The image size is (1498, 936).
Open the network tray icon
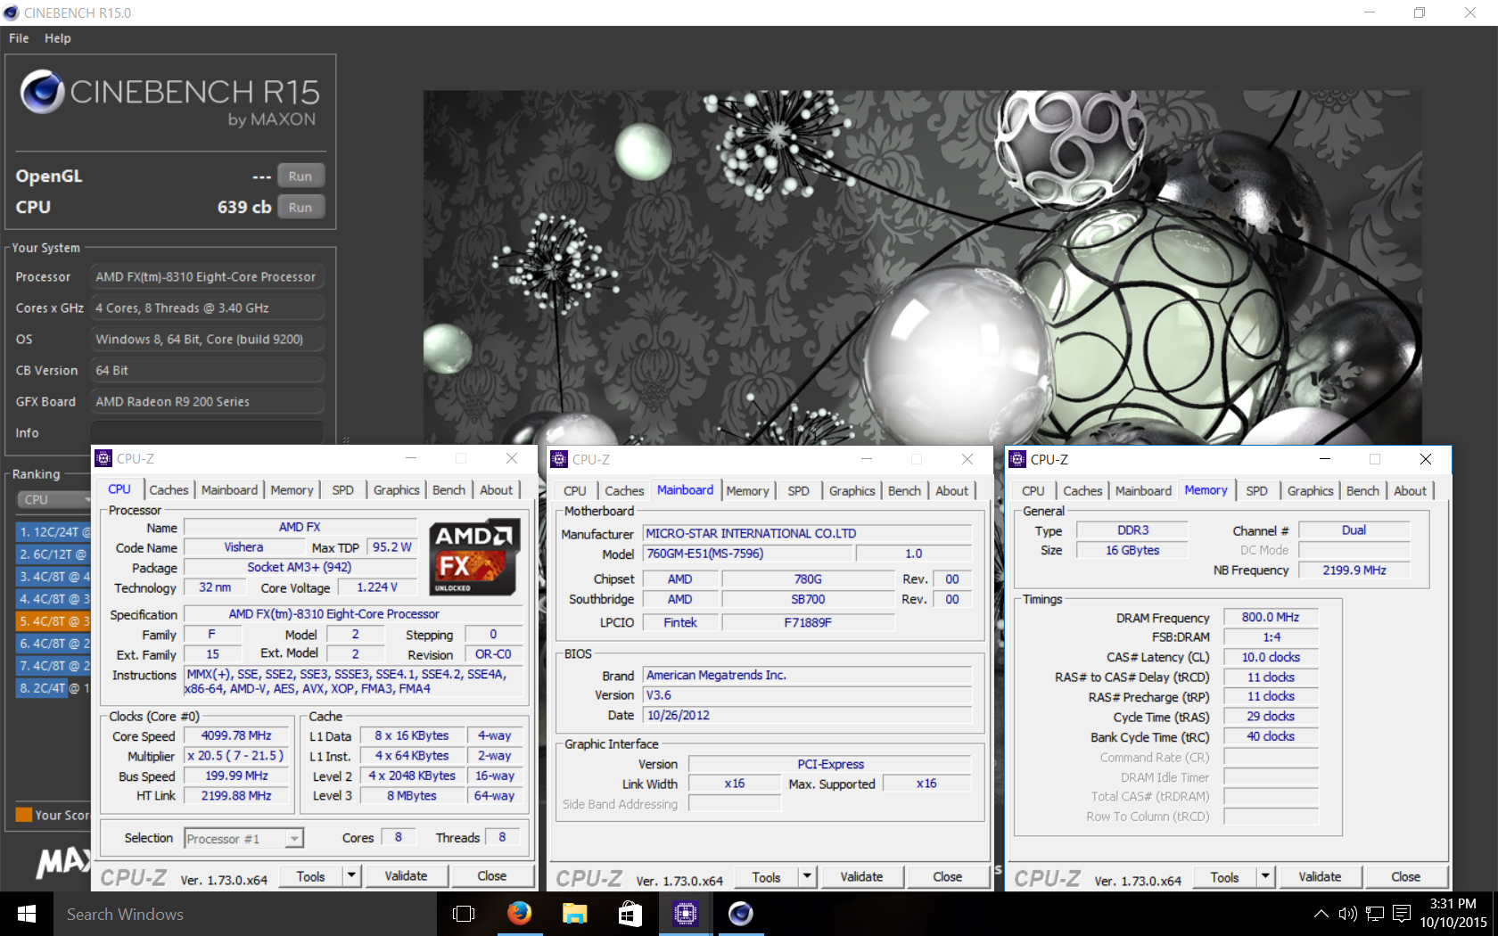click(x=1375, y=914)
